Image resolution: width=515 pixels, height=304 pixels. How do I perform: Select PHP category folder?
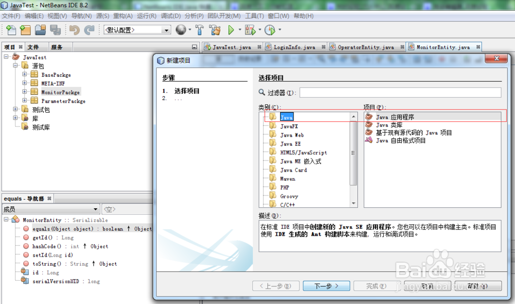tap(284, 188)
